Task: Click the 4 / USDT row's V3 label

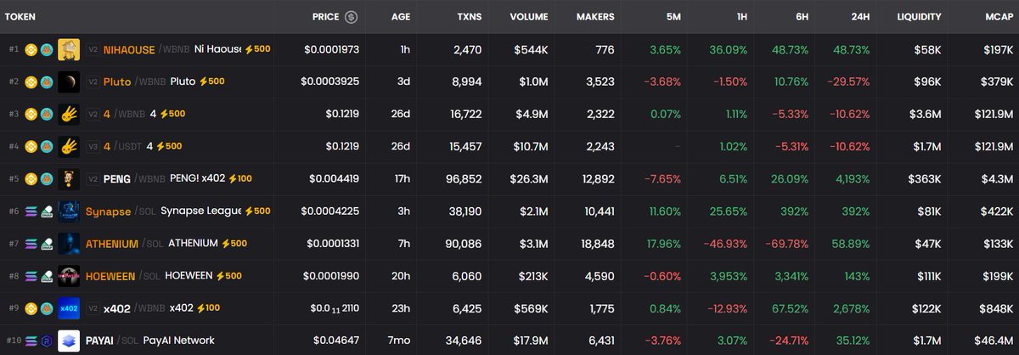Action: coord(93,147)
